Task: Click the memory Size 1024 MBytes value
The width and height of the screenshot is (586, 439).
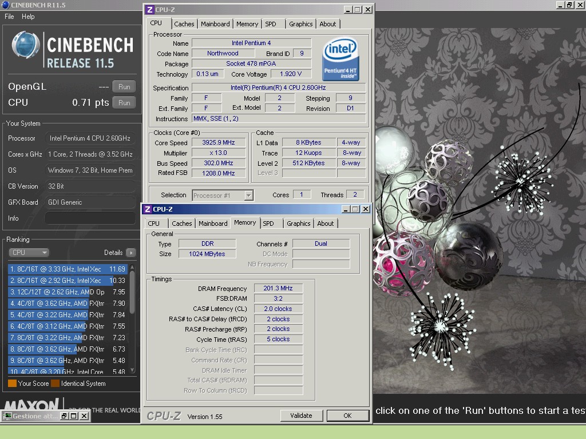Action: pos(207,254)
